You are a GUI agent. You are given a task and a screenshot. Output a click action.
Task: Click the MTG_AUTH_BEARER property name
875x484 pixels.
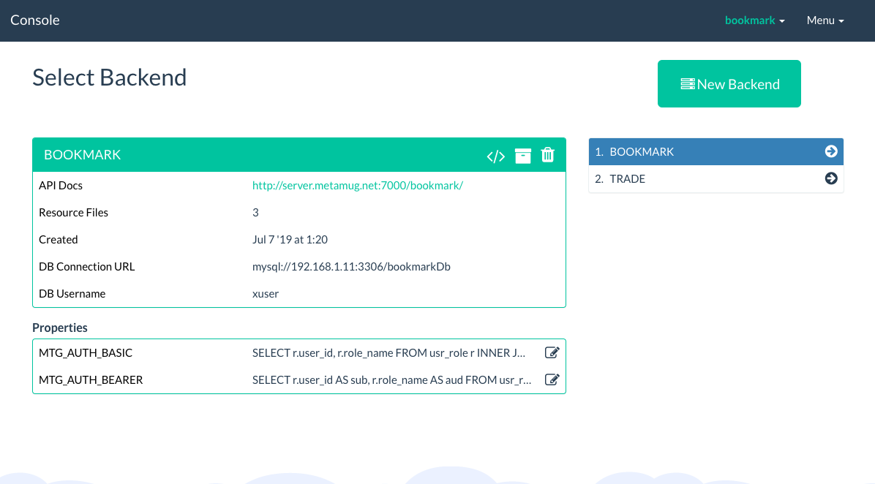(x=91, y=379)
